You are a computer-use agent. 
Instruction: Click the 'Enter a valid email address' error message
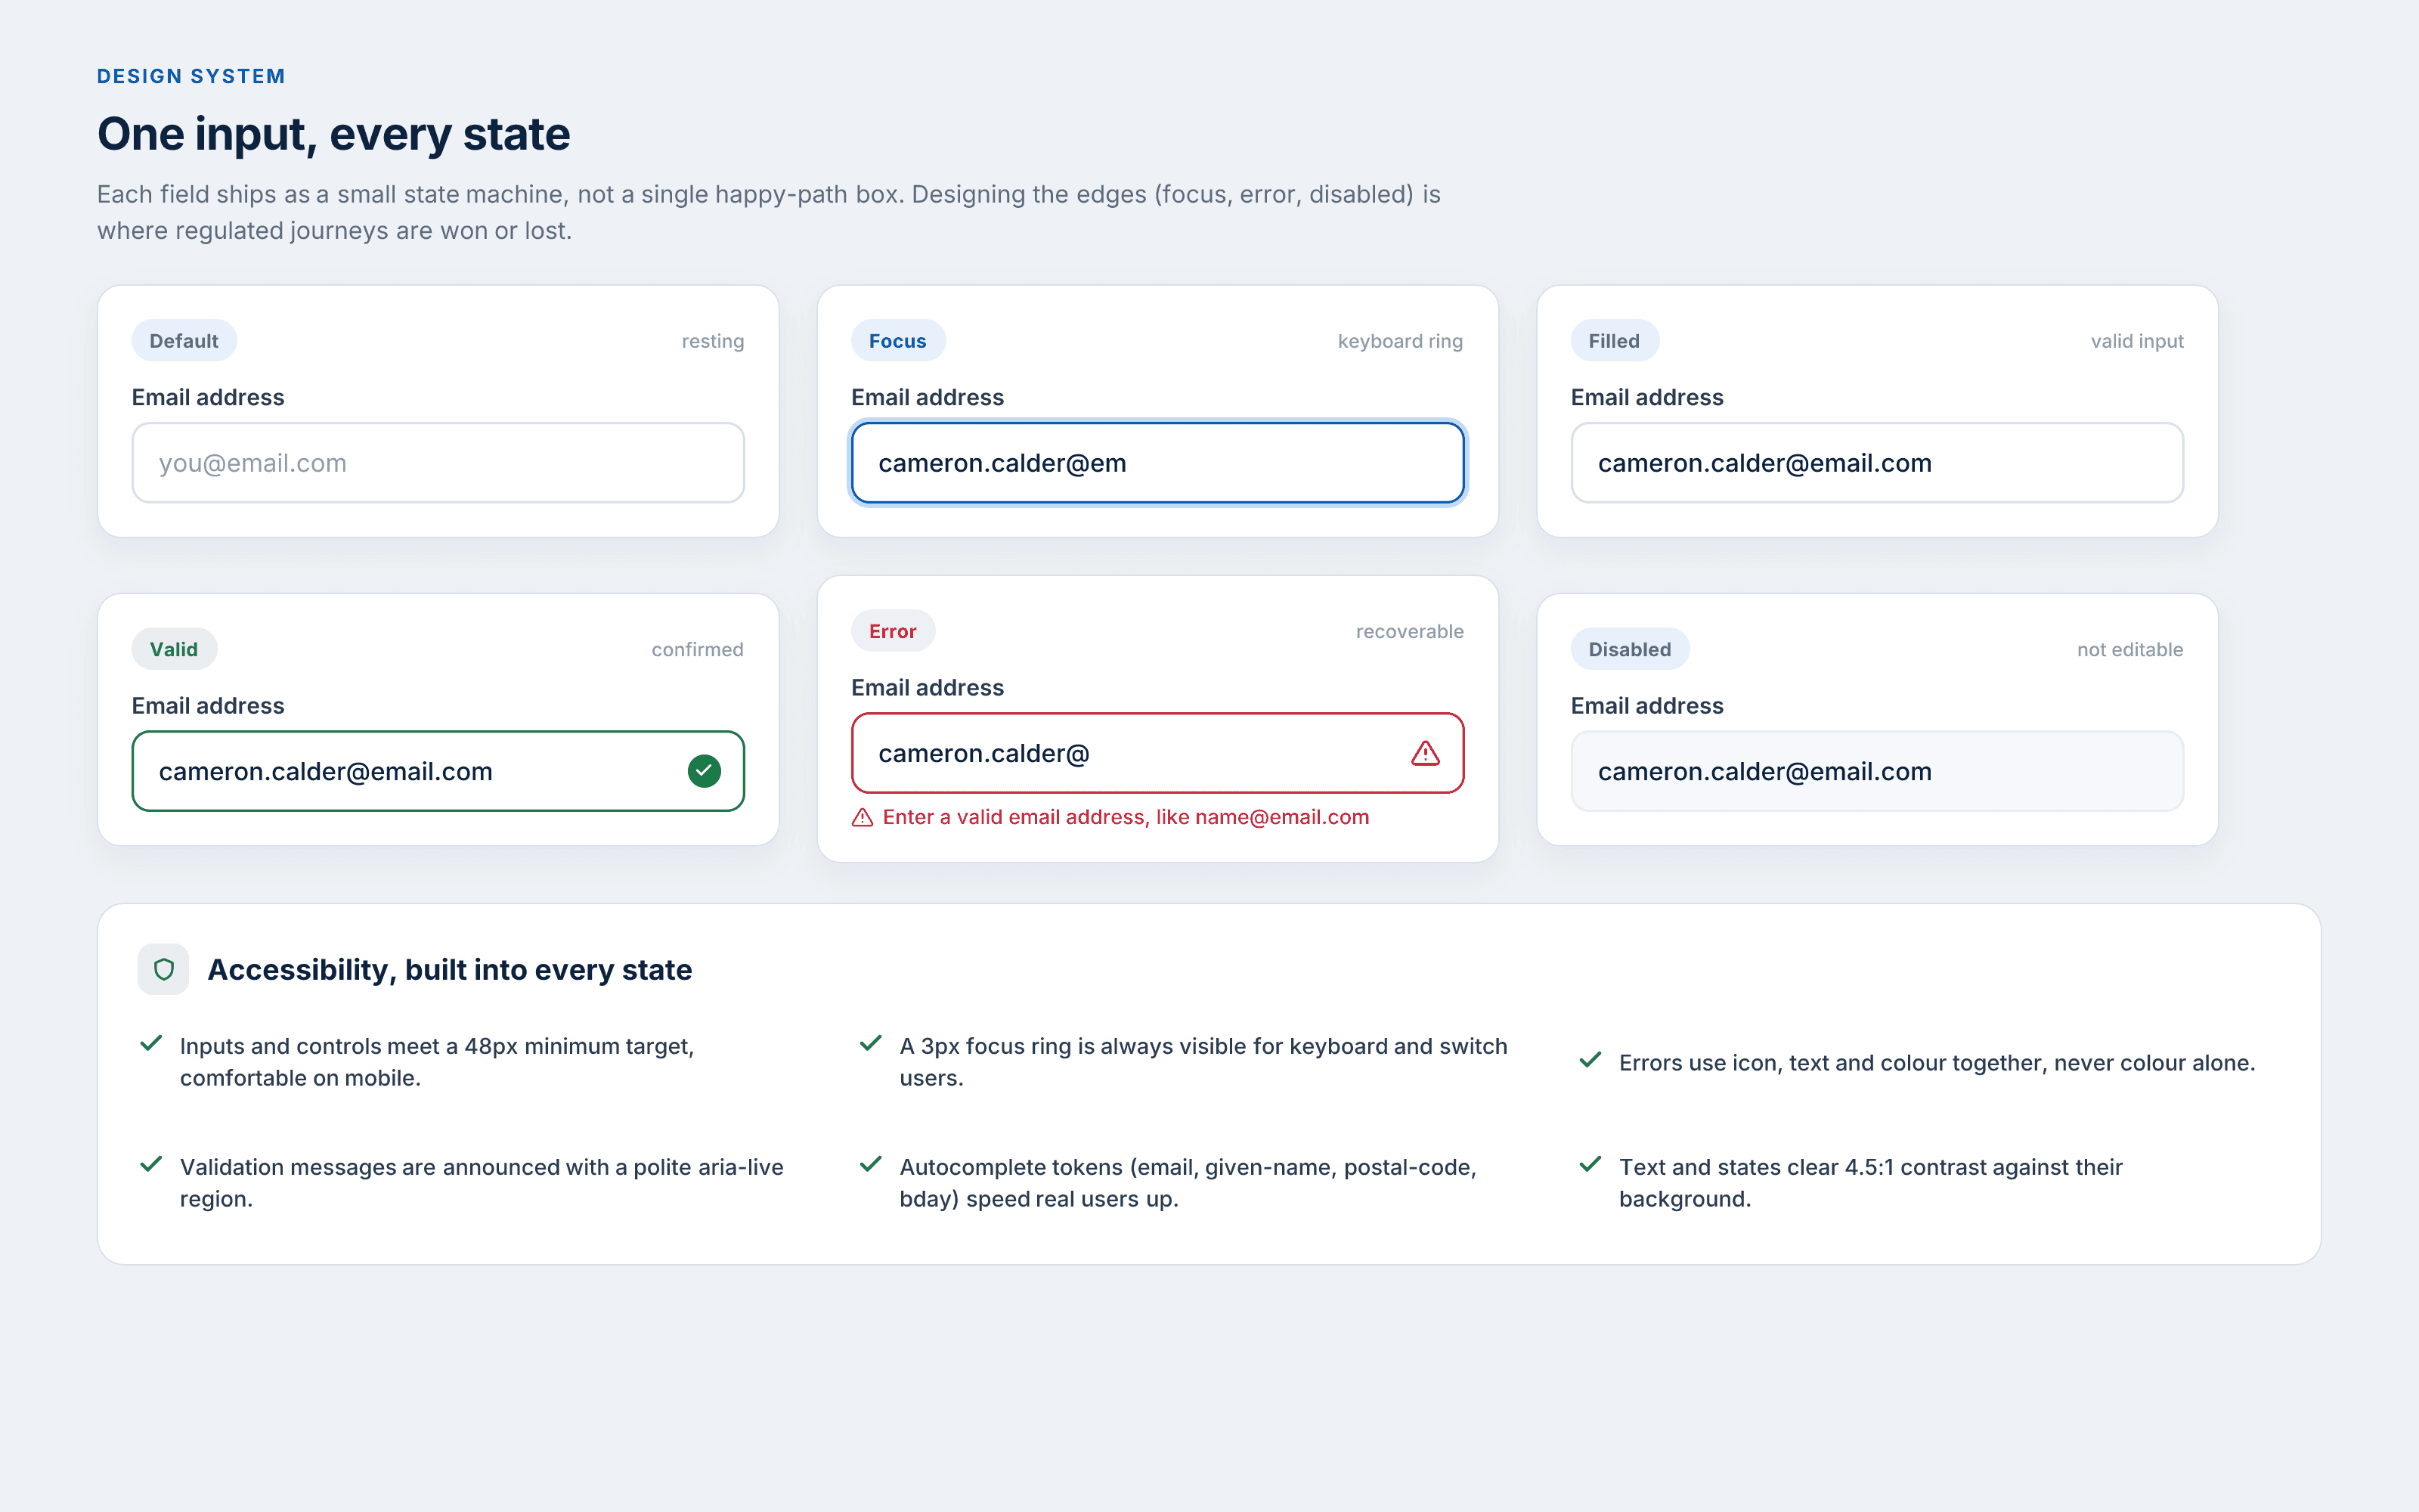(1126, 817)
